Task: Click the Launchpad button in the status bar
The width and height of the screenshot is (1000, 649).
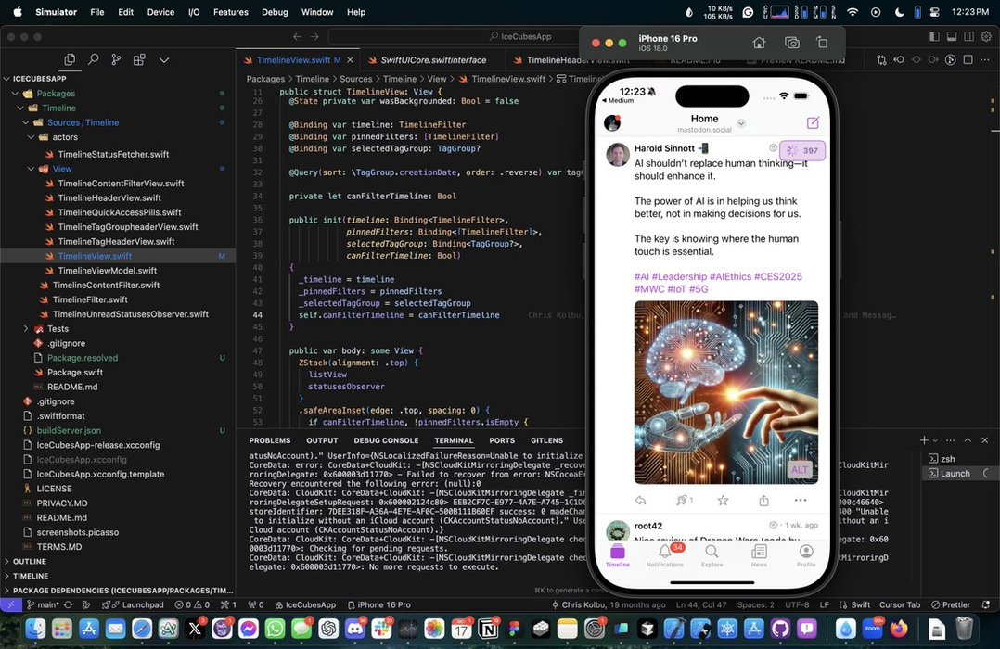Action: click(x=133, y=604)
